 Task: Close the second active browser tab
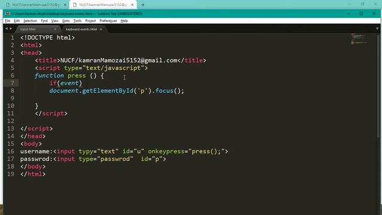tap(133, 5)
